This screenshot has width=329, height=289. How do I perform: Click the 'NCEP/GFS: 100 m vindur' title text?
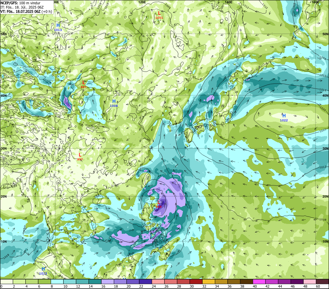20,3
